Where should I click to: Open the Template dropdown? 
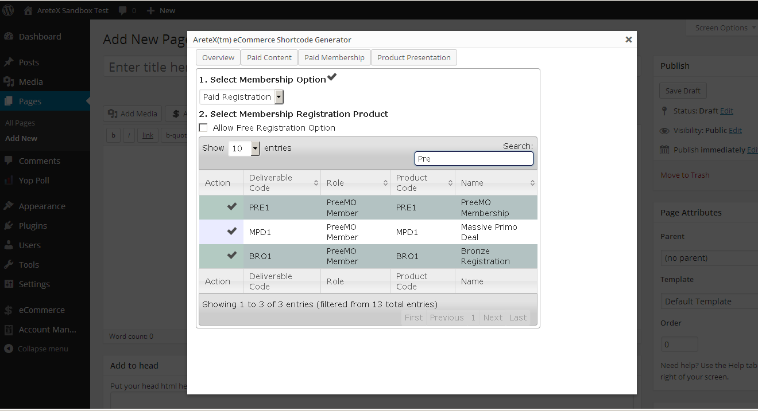pos(710,302)
